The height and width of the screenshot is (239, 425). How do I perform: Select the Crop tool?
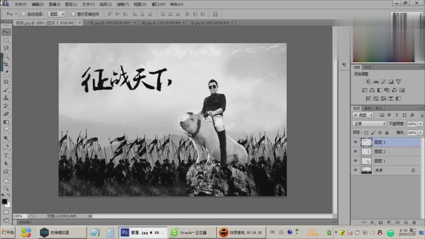click(6, 65)
